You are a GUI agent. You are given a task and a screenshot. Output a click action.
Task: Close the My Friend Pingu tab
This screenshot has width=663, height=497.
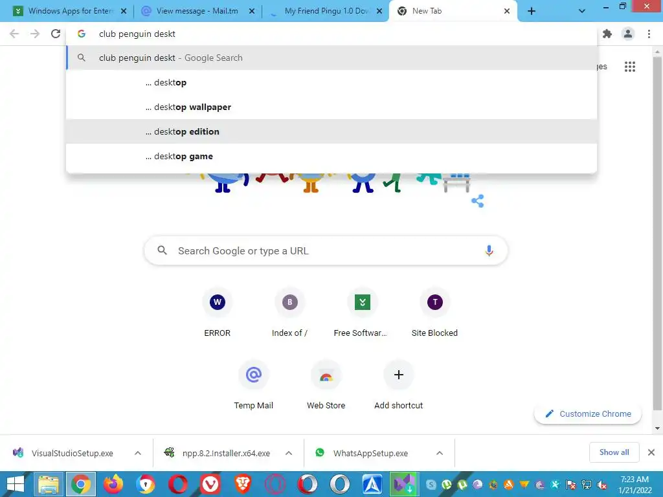(379, 11)
